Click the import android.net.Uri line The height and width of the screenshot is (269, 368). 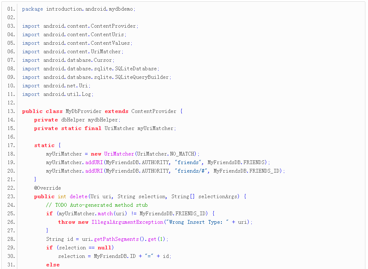point(56,86)
